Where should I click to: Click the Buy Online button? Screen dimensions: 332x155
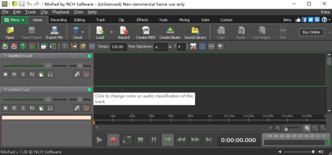311,32
